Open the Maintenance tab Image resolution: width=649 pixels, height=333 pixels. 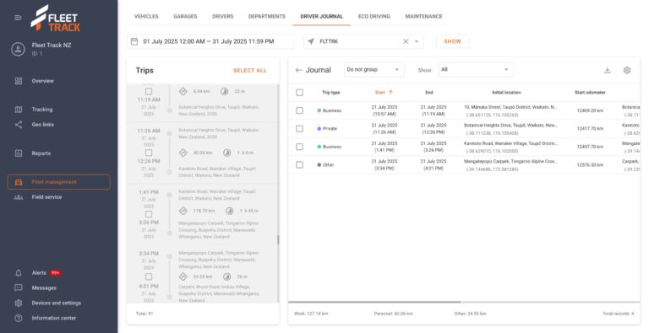coord(424,17)
